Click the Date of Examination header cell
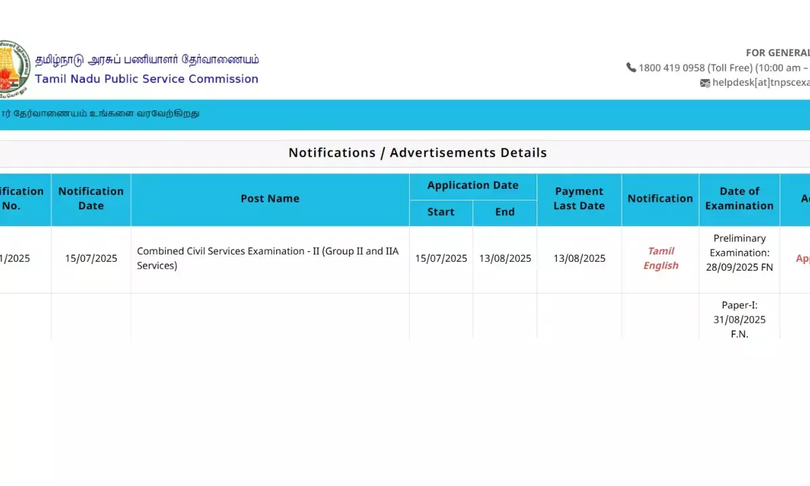The height and width of the screenshot is (486, 810). click(x=739, y=198)
